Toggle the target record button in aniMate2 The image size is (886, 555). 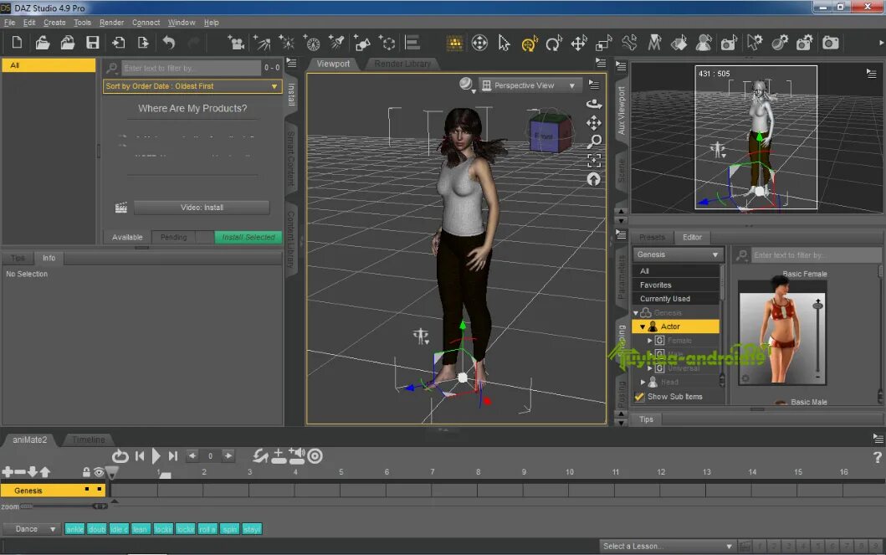(315, 456)
